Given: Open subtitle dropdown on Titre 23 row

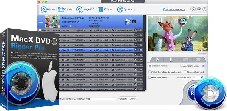Looking at the screenshot, I should pos(133,31).
